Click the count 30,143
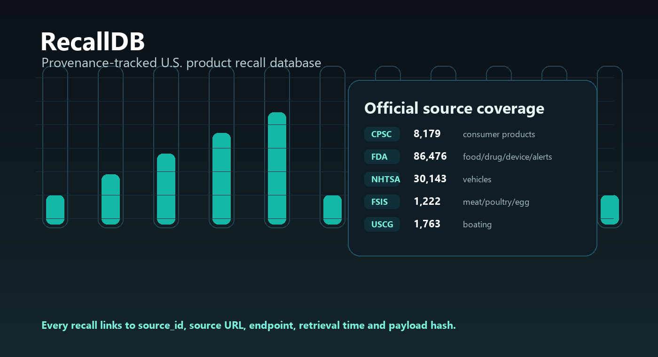The height and width of the screenshot is (357, 658). [x=430, y=179]
